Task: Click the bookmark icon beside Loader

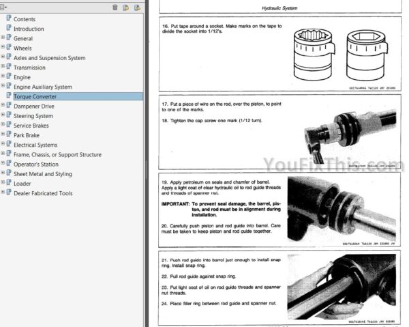Action: (x=9, y=184)
